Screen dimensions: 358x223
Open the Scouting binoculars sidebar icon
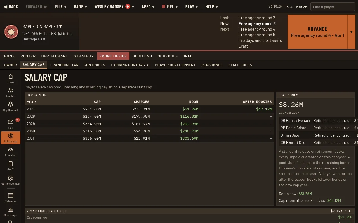click(x=11, y=152)
